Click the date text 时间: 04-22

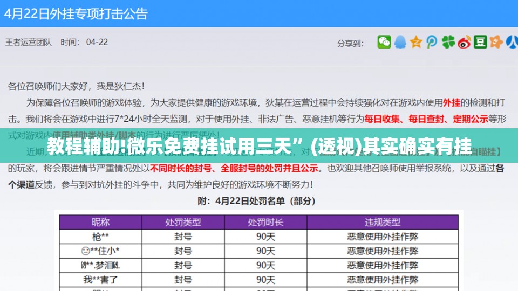84,42
